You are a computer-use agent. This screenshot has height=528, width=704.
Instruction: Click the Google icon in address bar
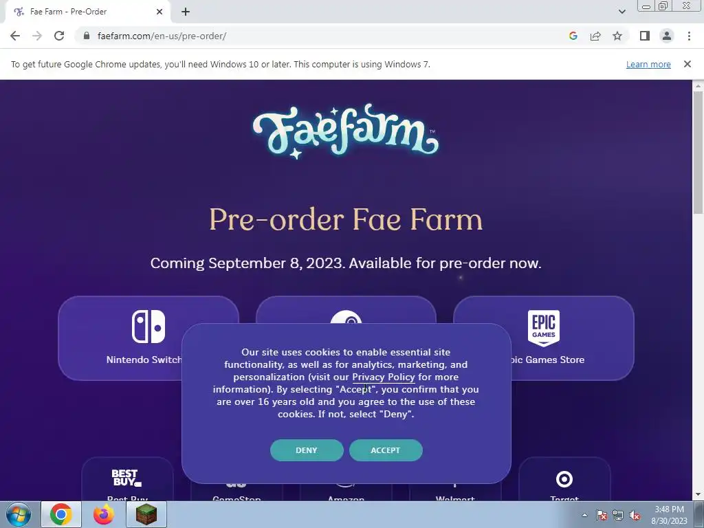point(573,36)
